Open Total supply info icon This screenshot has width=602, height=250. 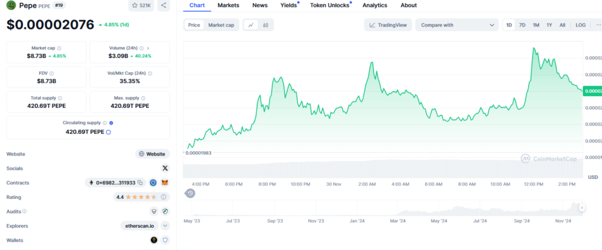60,98
